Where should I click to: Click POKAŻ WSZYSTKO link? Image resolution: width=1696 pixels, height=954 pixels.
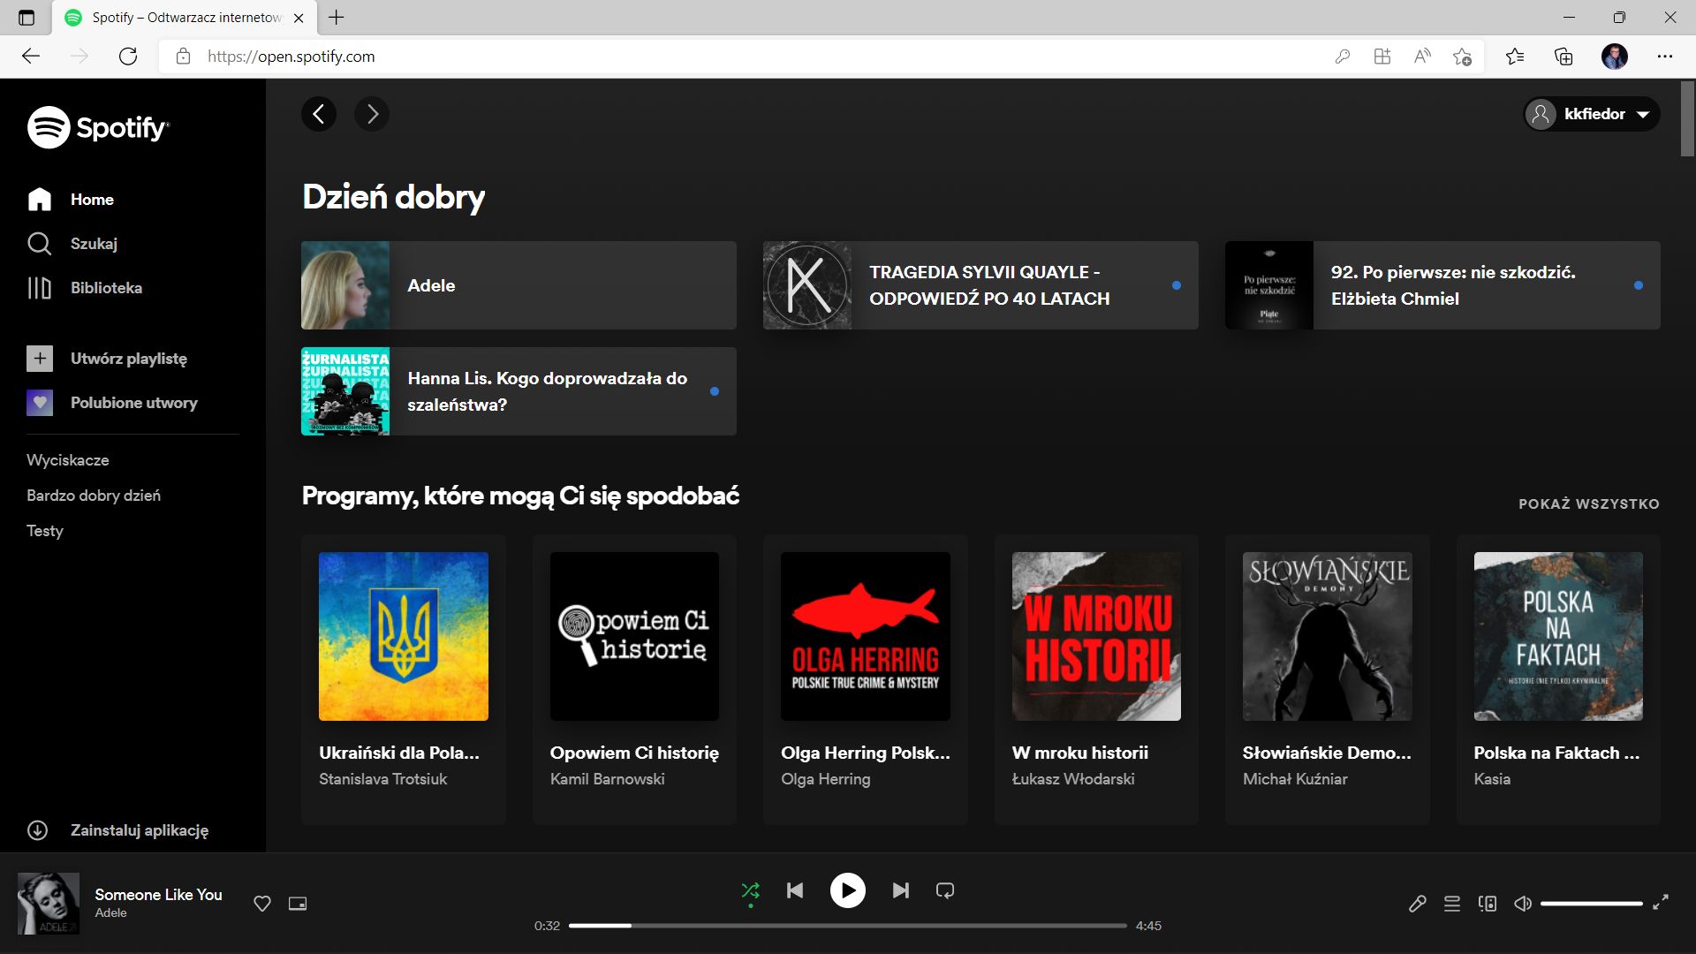pos(1588,503)
